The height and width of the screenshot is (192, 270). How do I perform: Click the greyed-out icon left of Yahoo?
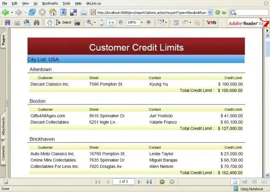(197, 22)
